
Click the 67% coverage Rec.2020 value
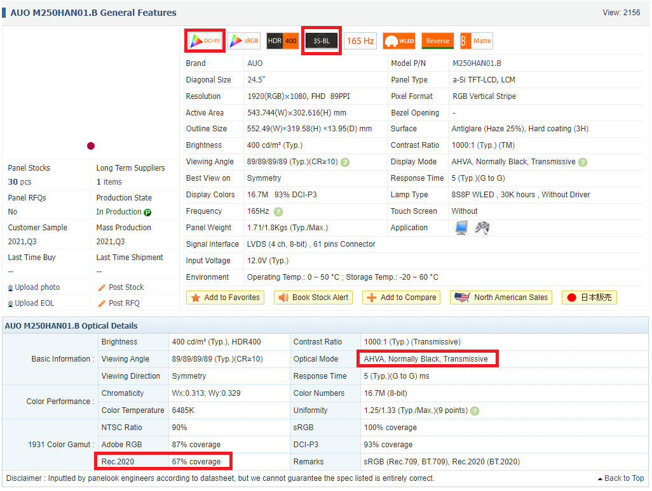tap(196, 462)
